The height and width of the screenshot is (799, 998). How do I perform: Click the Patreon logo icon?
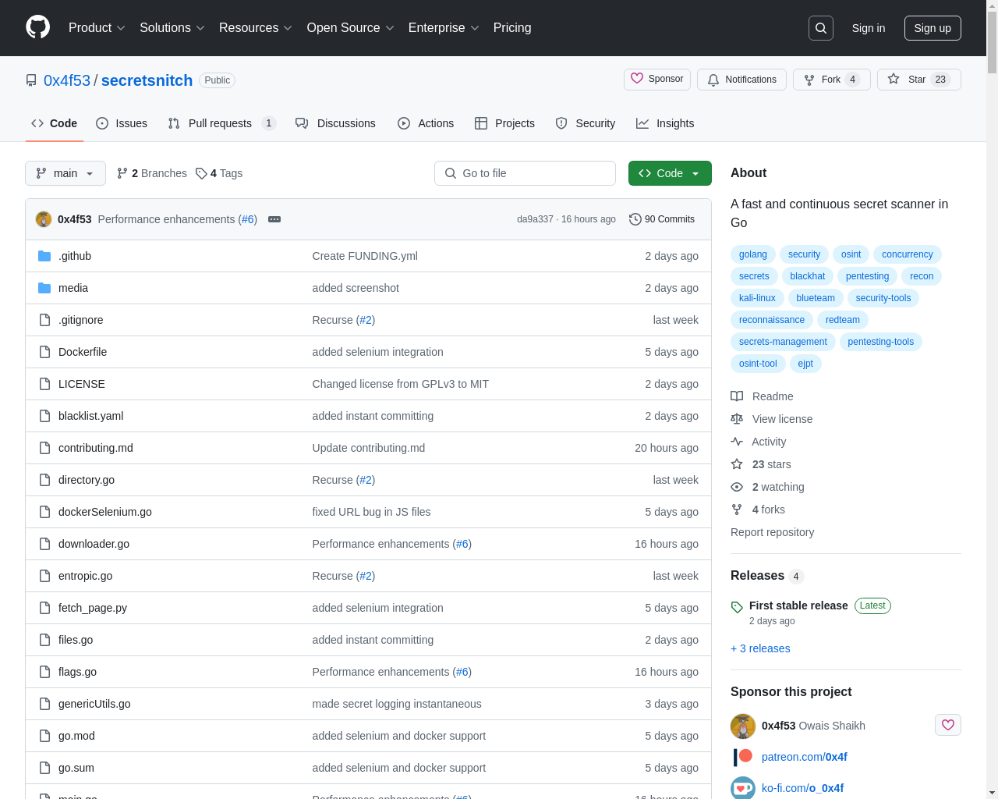point(743,757)
